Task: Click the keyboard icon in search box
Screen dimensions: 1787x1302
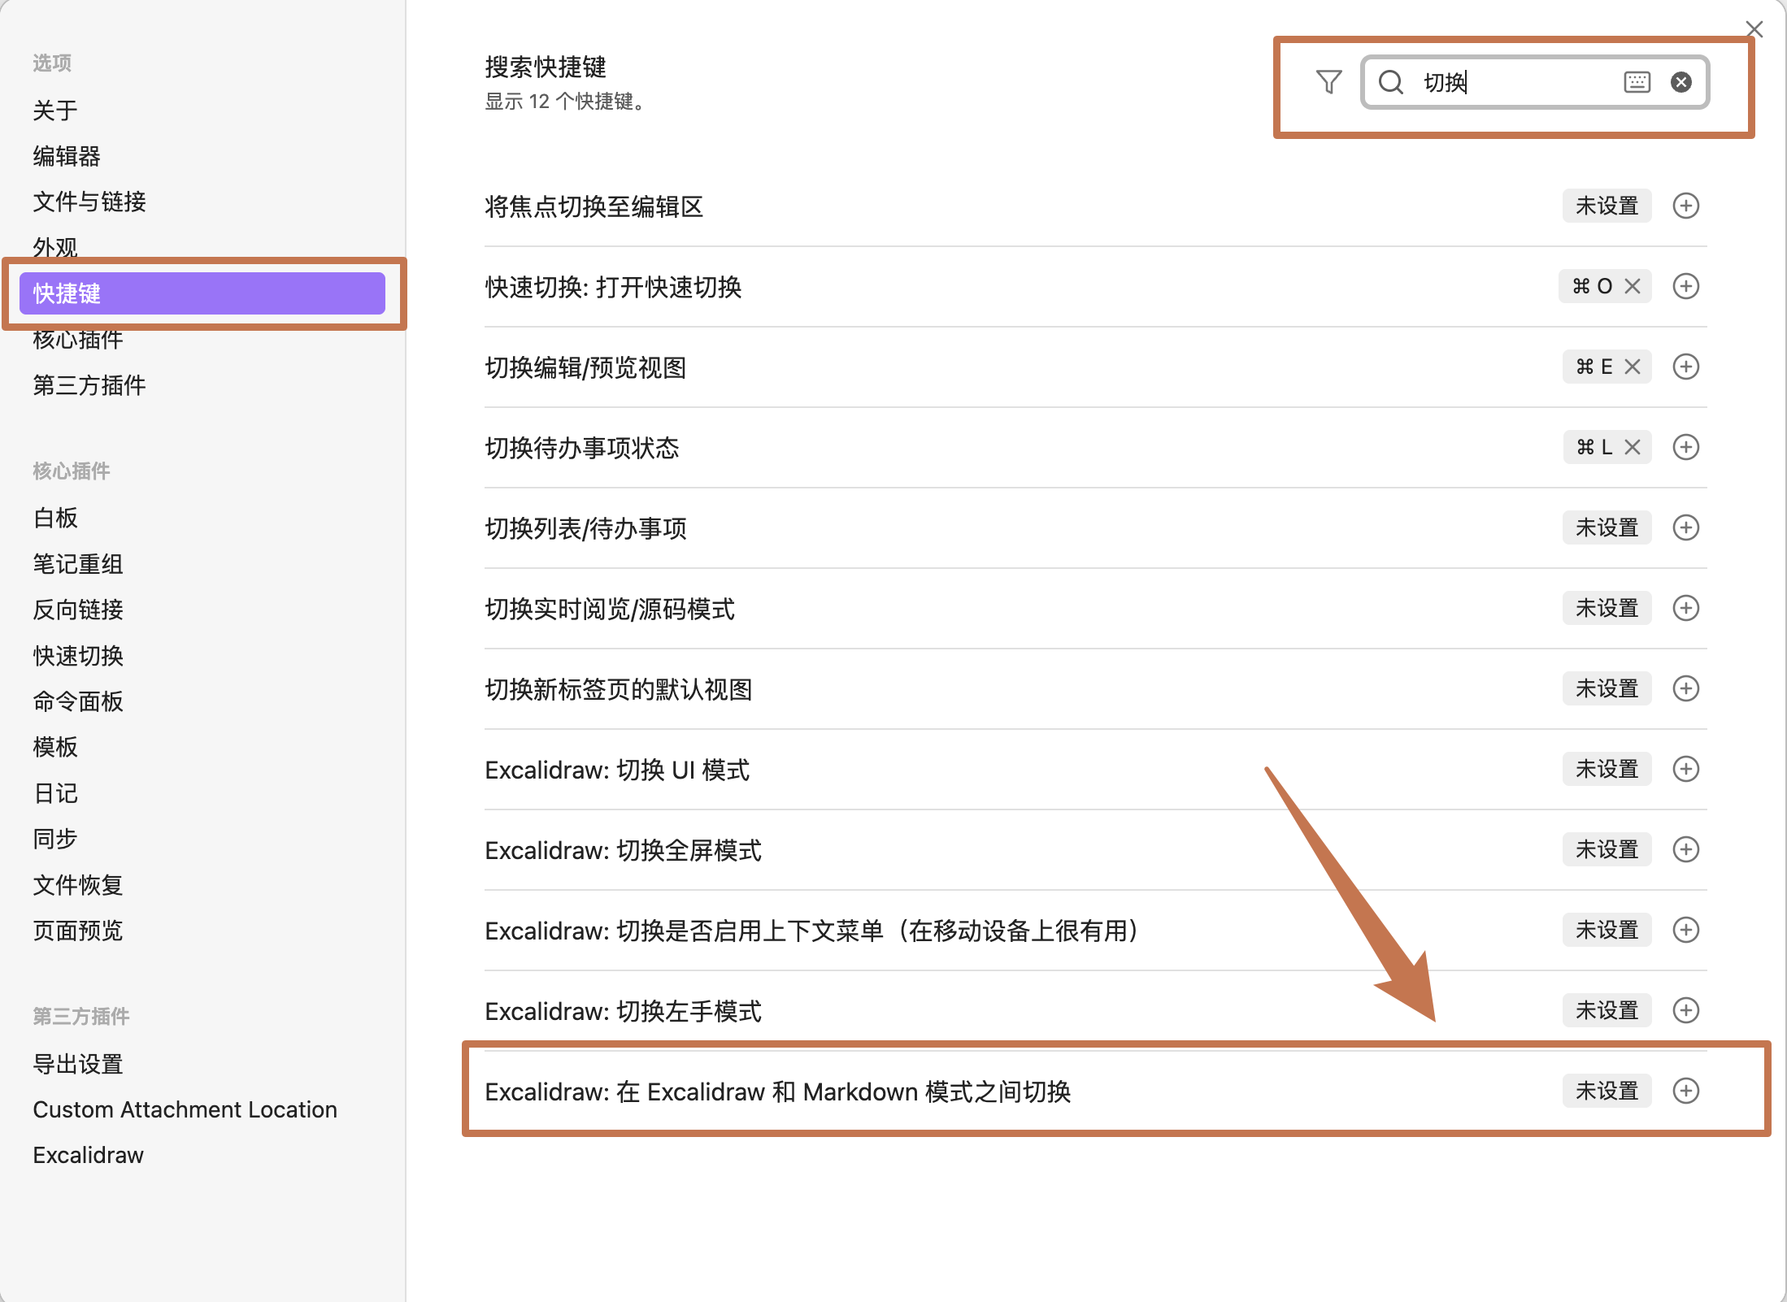Action: (x=1637, y=82)
